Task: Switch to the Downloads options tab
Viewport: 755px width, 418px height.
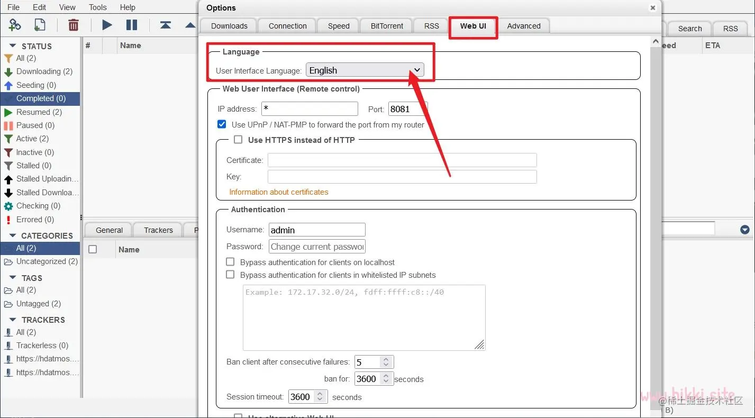Action: pyautogui.click(x=229, y=26)
